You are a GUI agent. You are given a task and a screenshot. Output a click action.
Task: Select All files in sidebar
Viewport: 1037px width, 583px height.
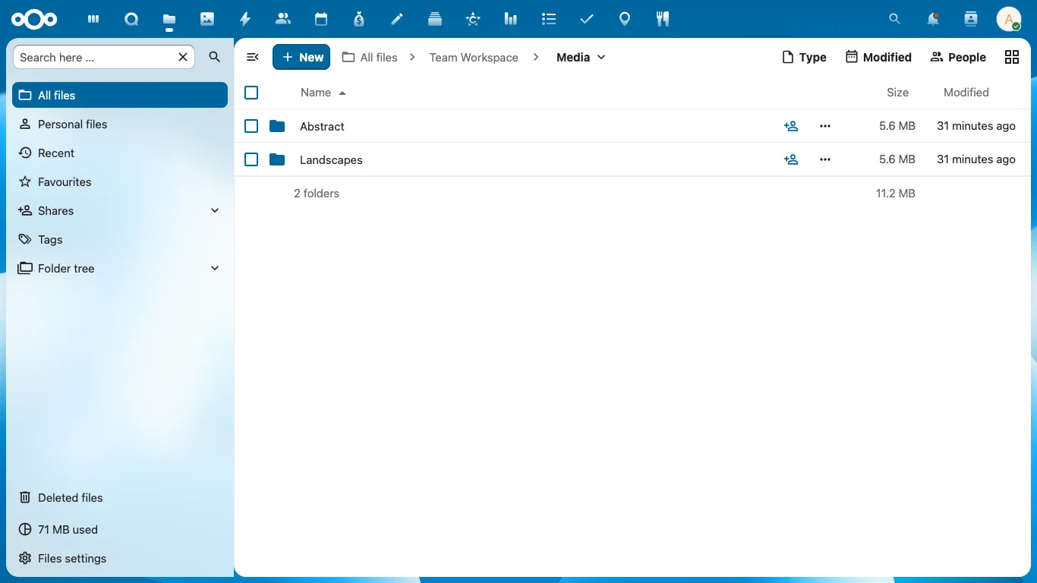click(x=120, y=95)
